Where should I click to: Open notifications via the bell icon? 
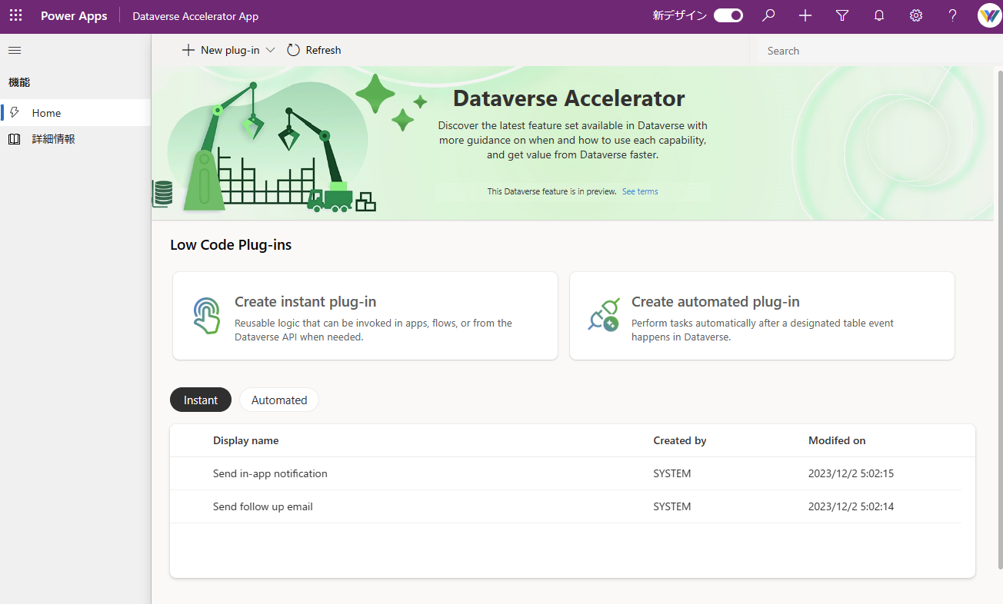click(x=878, y=15)
